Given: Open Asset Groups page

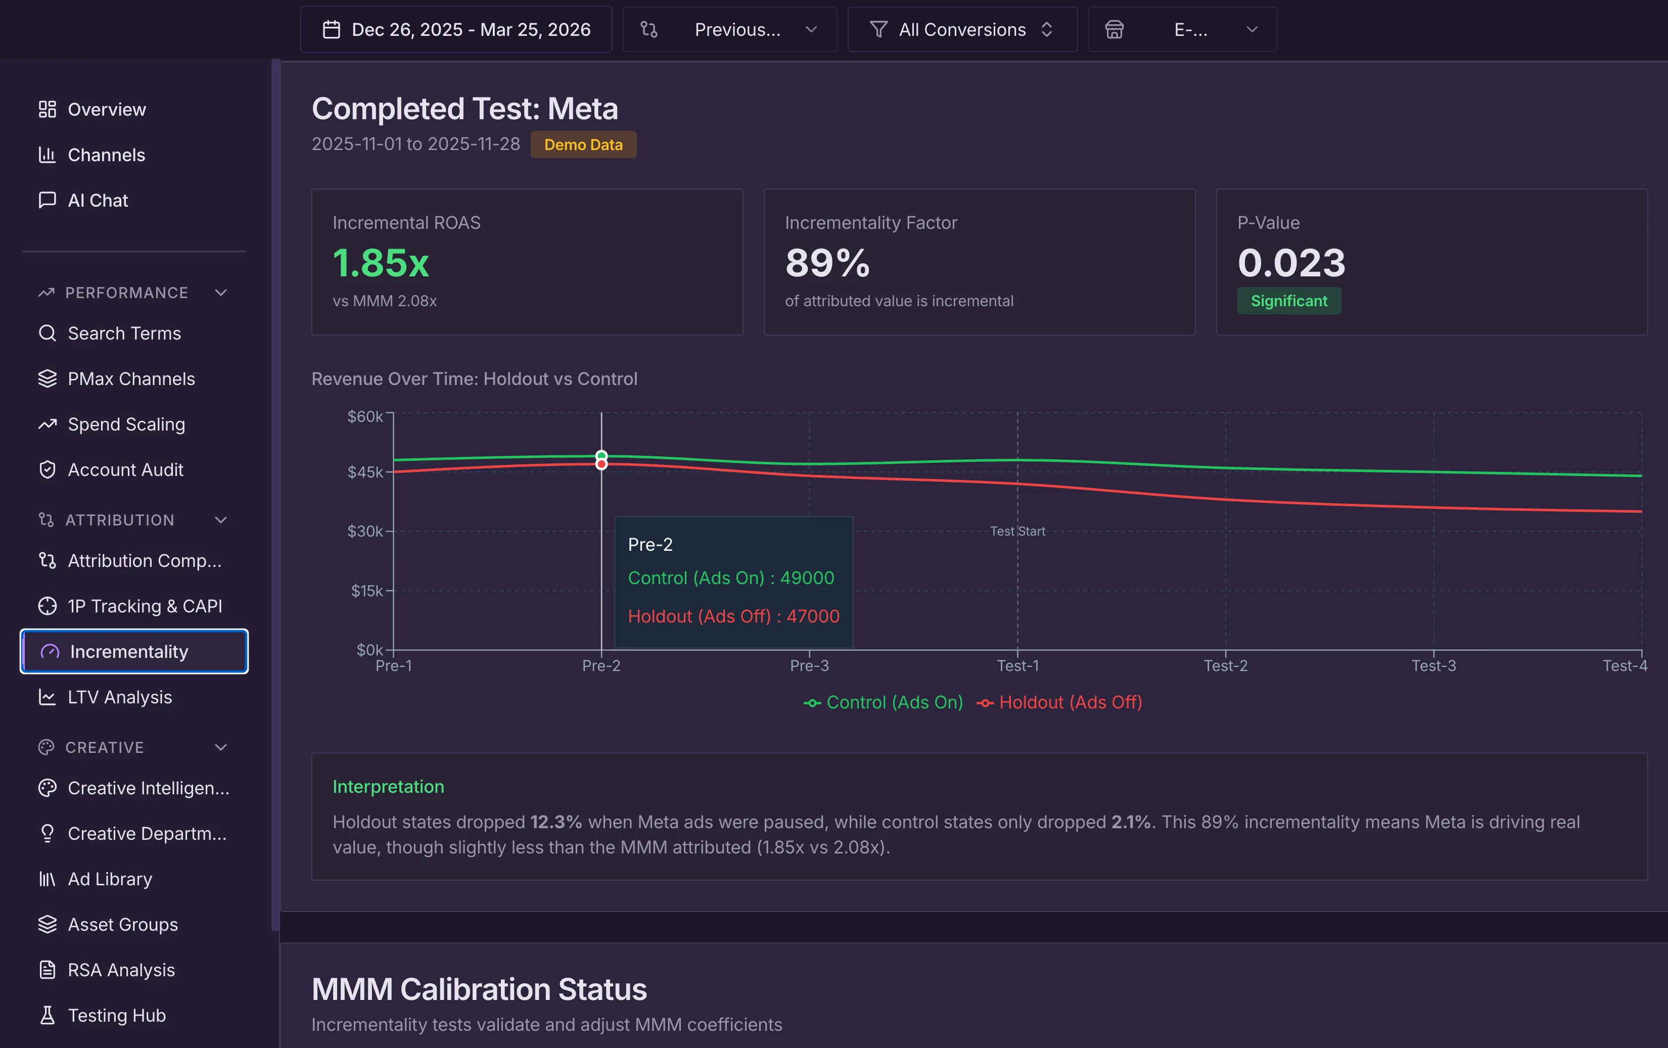Looking at the screenshot, I should point(134,925).
